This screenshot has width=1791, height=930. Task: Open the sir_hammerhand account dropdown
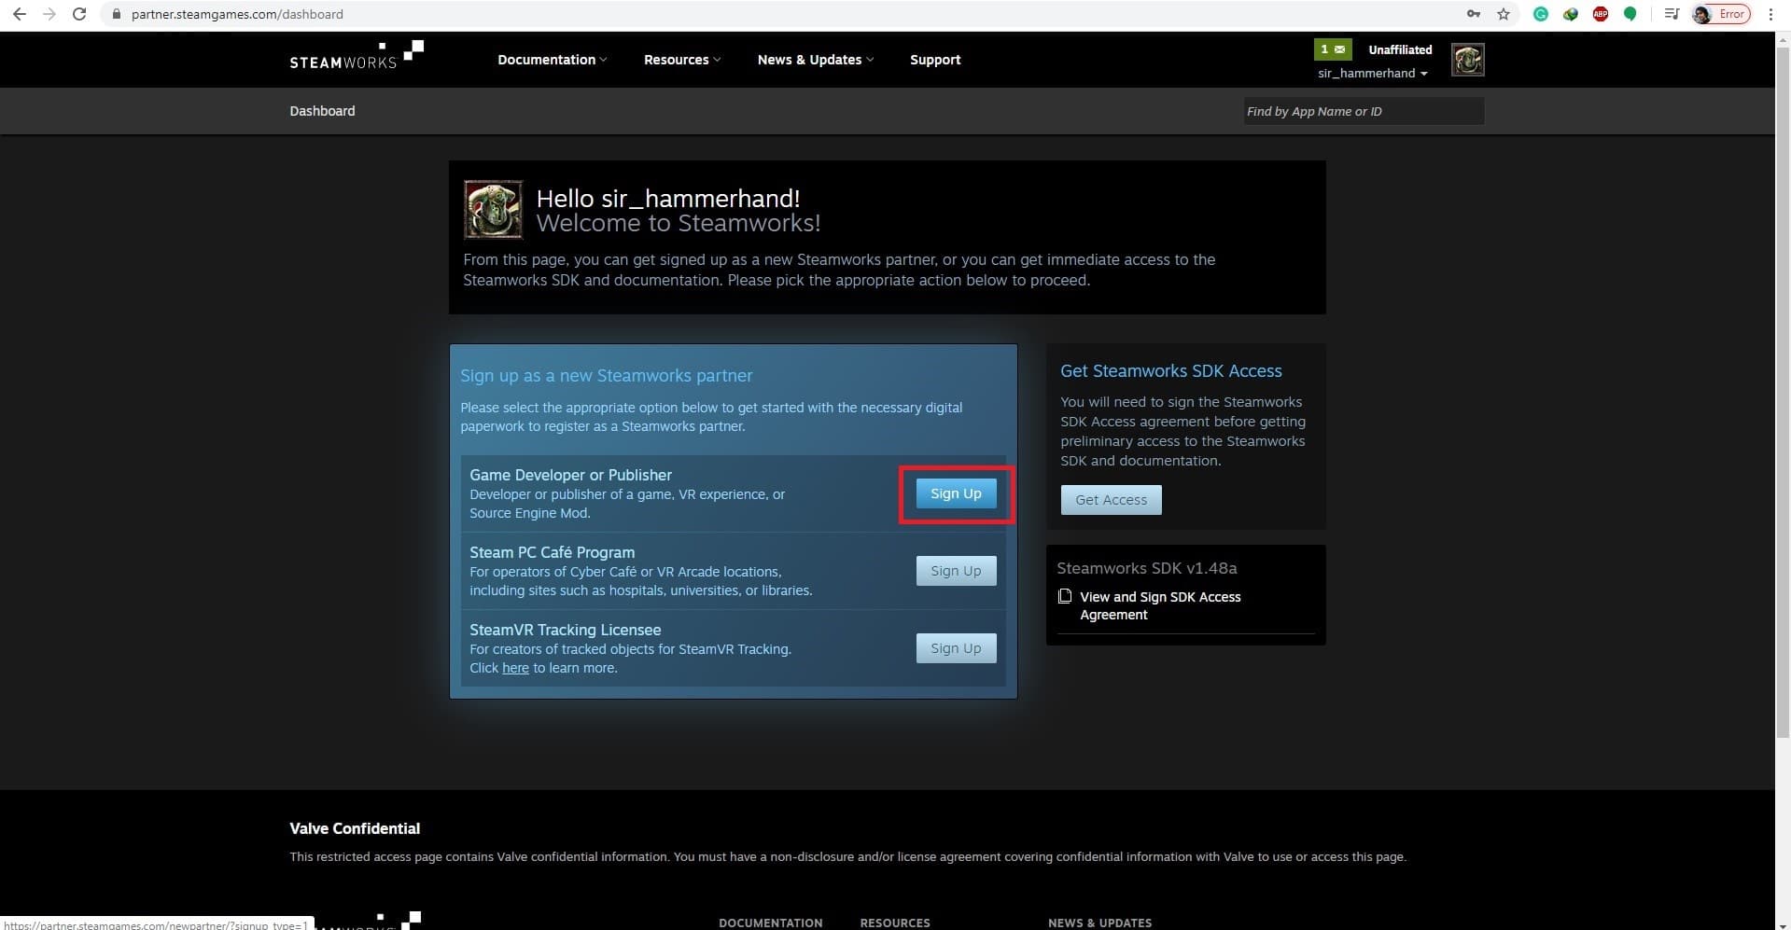[1371, 73]
